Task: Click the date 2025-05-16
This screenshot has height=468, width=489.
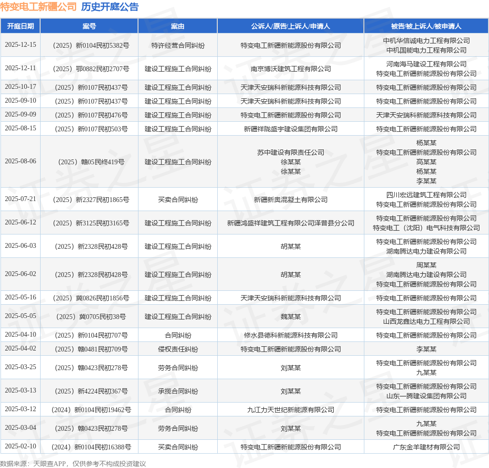Action: 21,297
